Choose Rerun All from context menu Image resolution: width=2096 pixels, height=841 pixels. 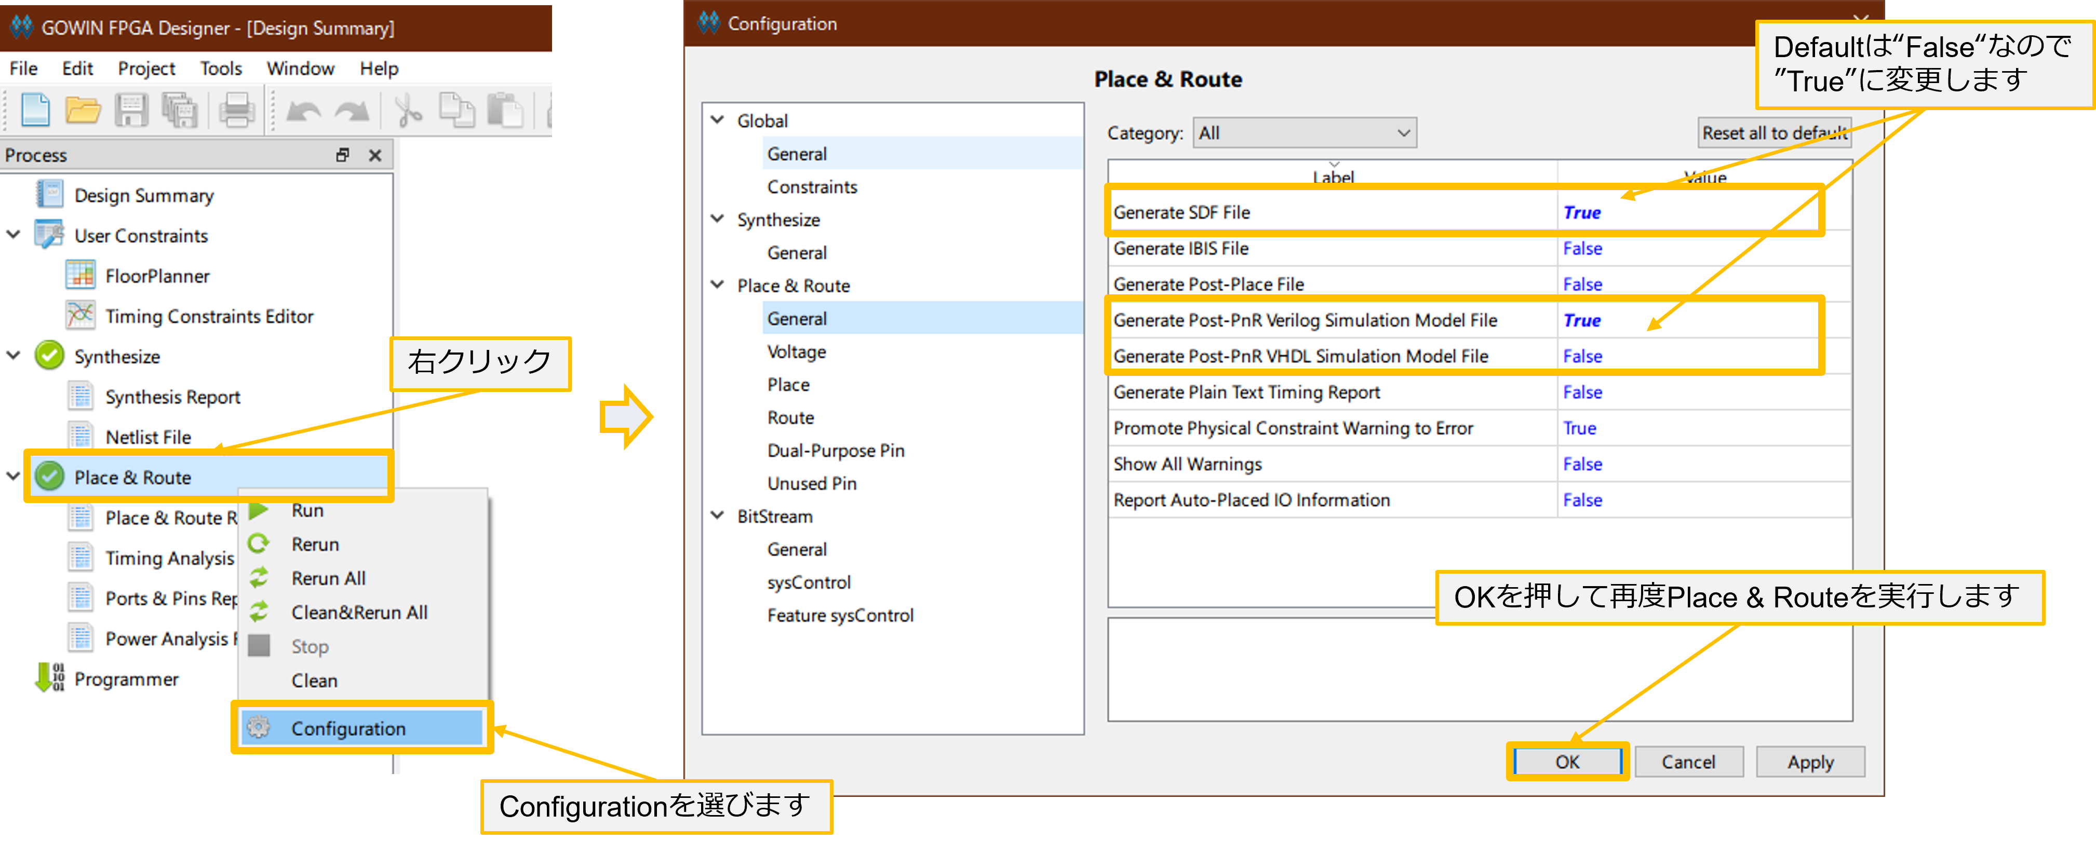(x=328, y=578)
